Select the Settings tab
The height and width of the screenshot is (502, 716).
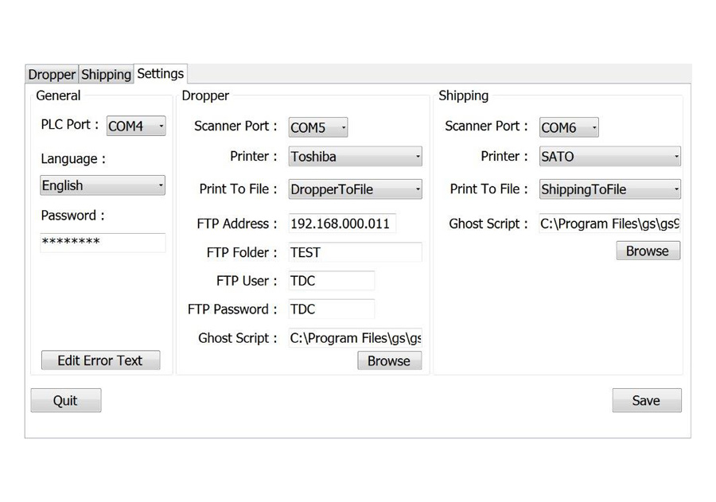(x=161, y=73)
